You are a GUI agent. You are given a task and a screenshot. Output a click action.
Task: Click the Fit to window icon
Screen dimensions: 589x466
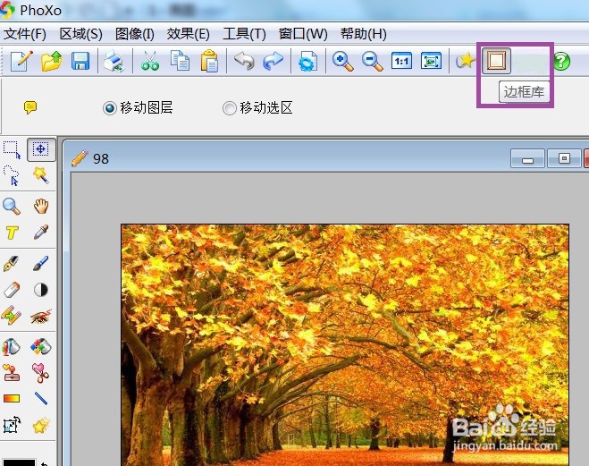(431, 61)
